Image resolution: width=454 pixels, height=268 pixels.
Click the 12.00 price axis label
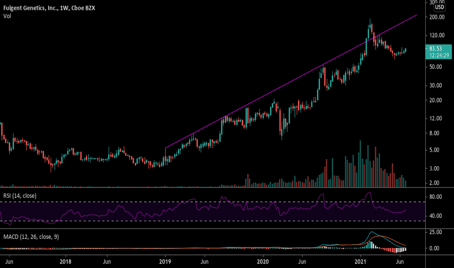coord(435,118)
